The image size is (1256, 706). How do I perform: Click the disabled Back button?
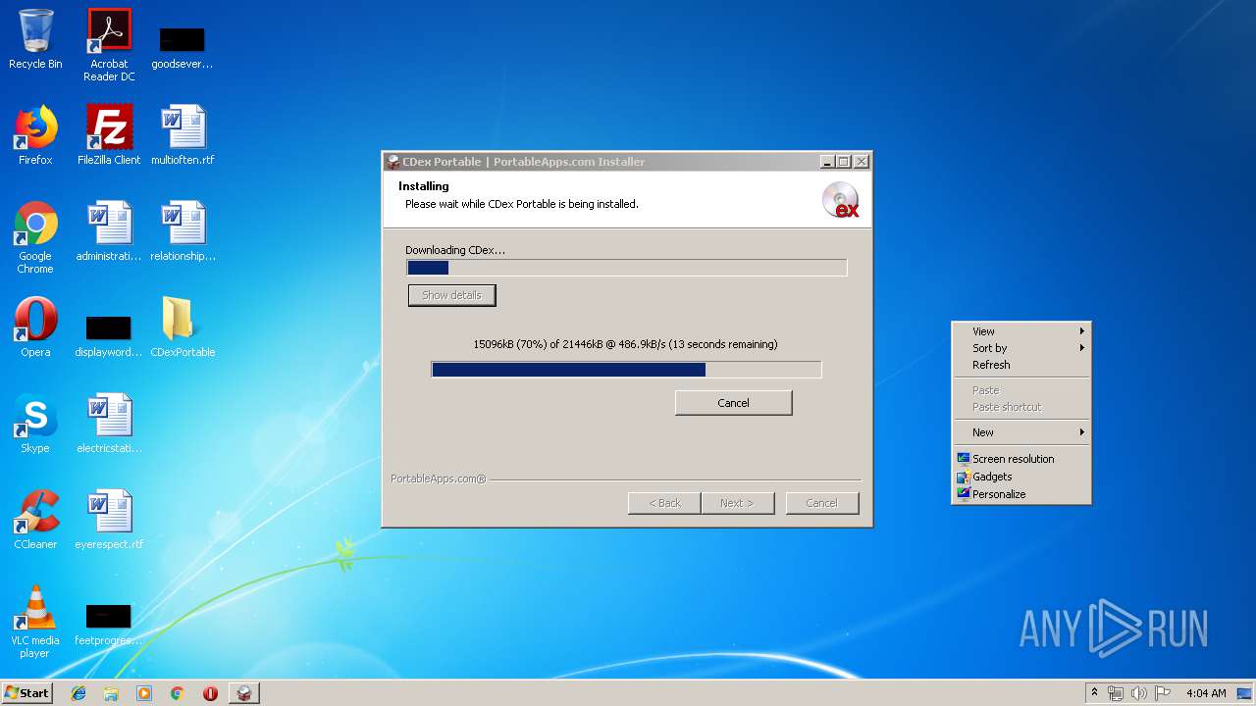(664, 503)
